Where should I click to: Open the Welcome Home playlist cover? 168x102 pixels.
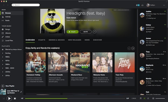pyautogui.click(x=102, y=62)
